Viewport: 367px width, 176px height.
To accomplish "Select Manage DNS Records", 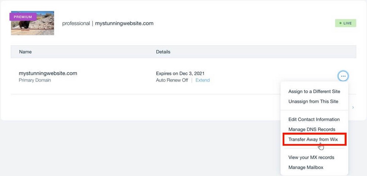I will [x=312, y=129].
